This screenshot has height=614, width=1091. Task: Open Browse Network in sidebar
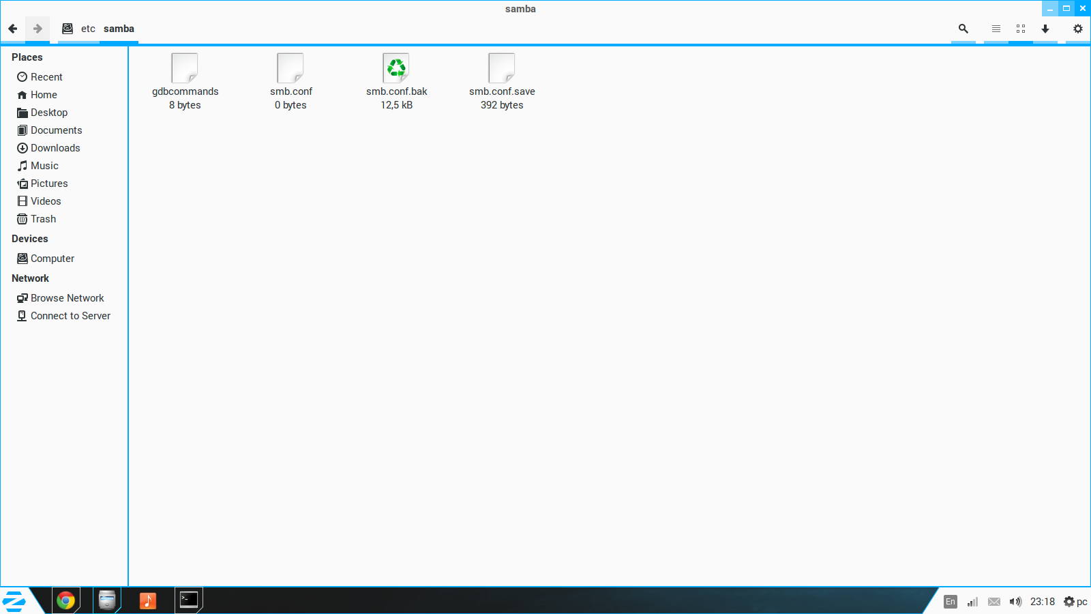click(64, 298)
